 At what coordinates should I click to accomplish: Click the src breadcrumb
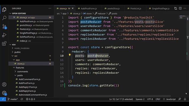tap(58, 14)
